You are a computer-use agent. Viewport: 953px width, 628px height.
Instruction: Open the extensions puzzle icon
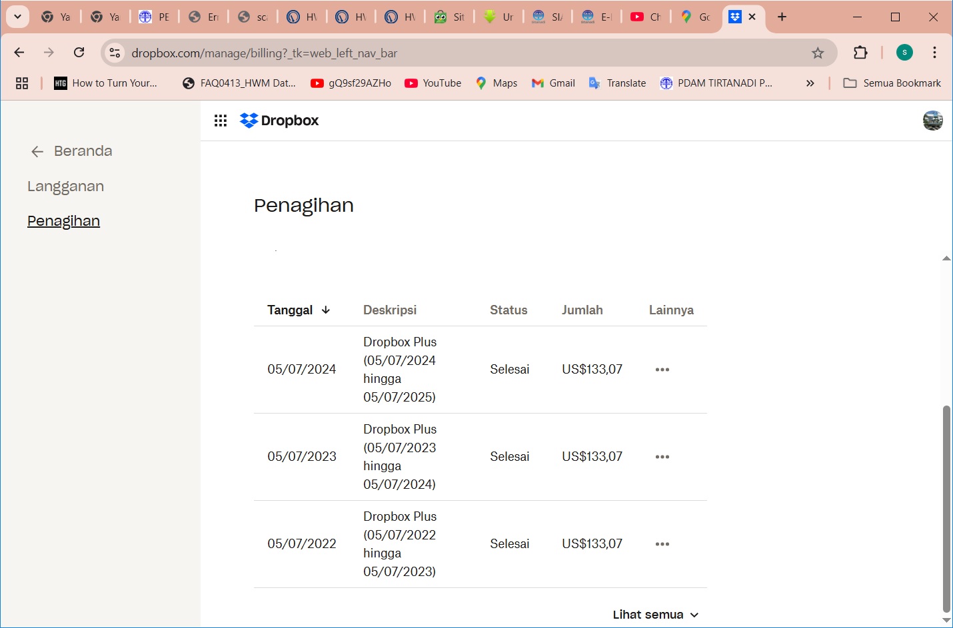tap(860, 53)
